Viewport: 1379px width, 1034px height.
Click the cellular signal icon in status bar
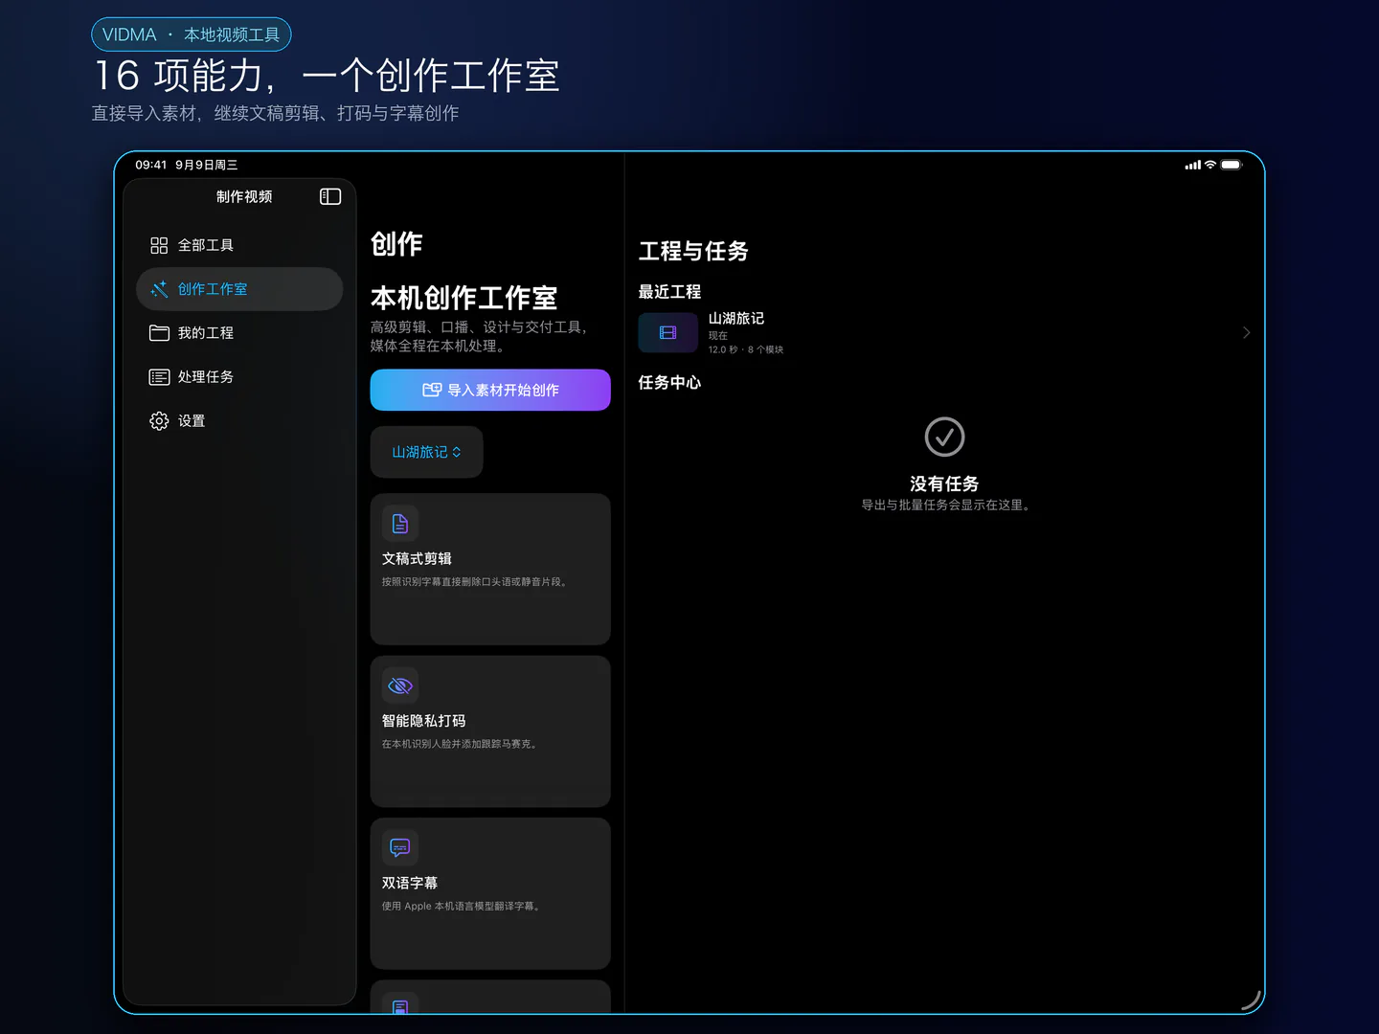click(1193, 165)
